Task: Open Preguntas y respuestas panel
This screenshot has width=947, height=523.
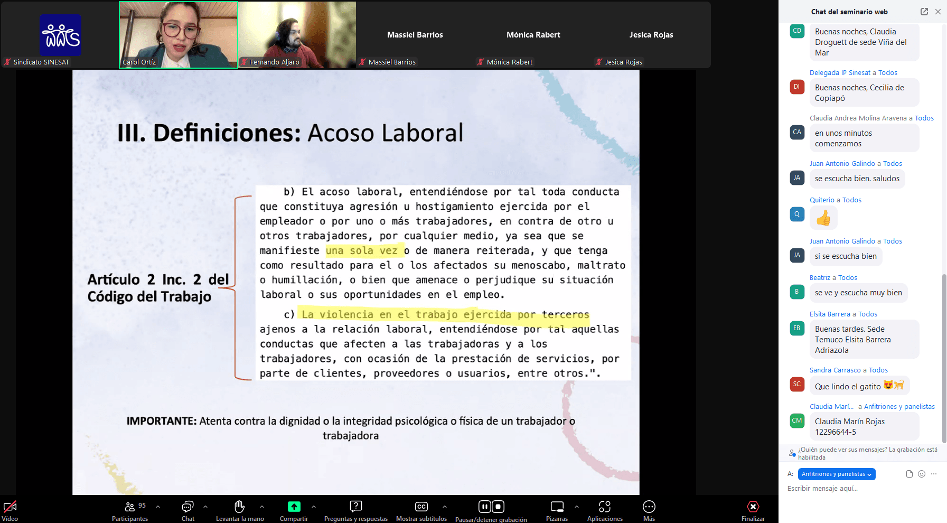Action: [355, 507]
